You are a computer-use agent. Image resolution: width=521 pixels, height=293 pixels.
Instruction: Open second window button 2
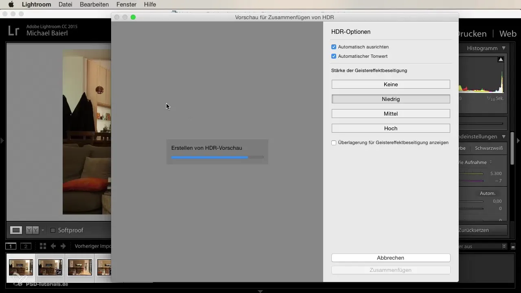coord(26,246)
